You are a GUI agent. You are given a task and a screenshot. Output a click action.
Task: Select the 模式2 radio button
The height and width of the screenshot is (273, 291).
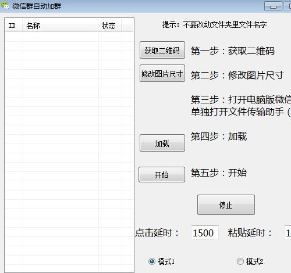[x=240, y=261]
